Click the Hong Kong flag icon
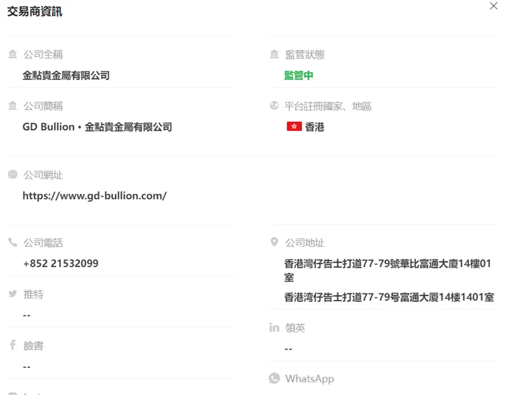The image size is (509, 395). click(x=294, y=127)
